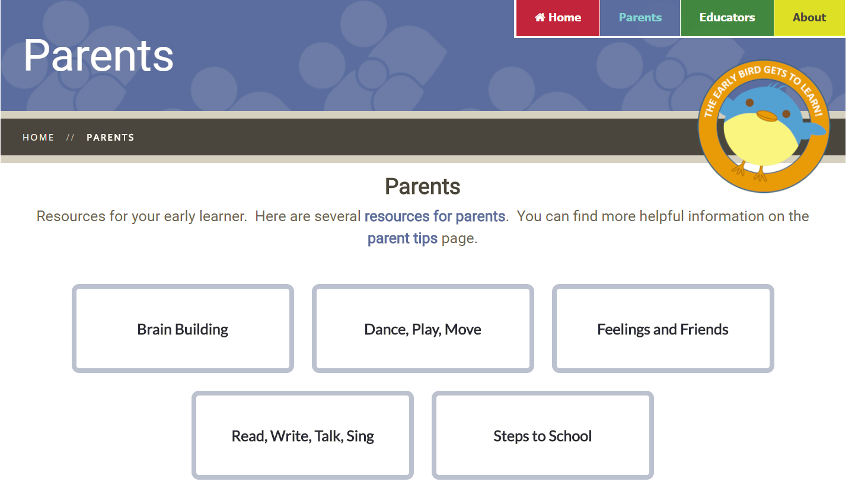Click the breadcrumb '//' separator
The height and width of the screenshot is (488, 855).
[x=71, y=138]
